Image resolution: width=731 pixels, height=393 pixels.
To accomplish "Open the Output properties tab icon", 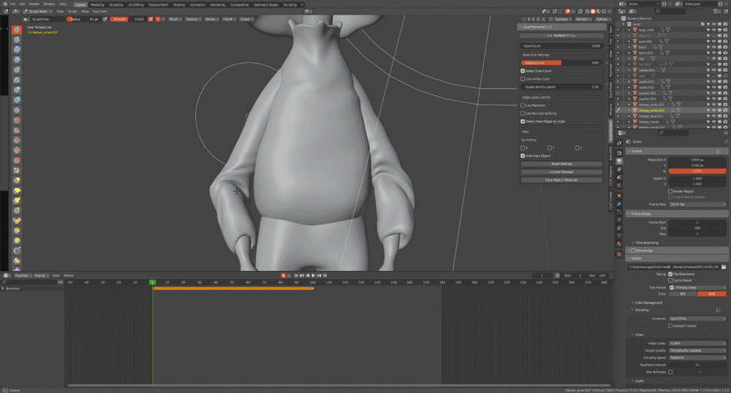I will [619, 161].
